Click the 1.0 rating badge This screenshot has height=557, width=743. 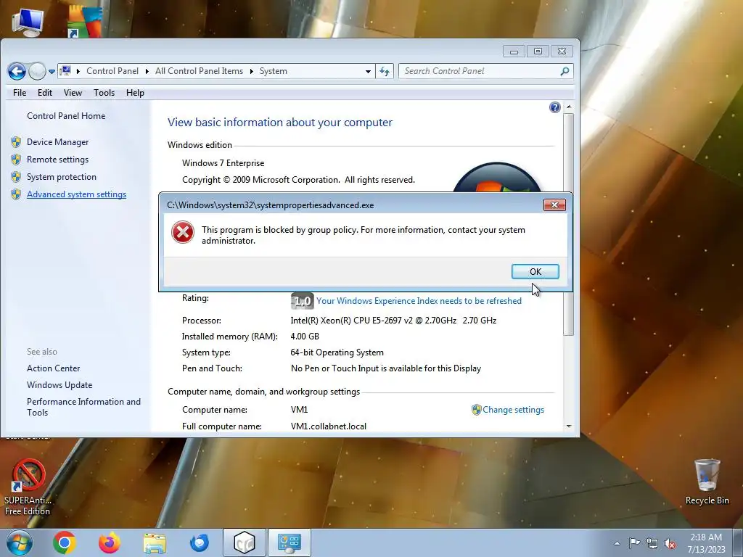click(303, 301)
